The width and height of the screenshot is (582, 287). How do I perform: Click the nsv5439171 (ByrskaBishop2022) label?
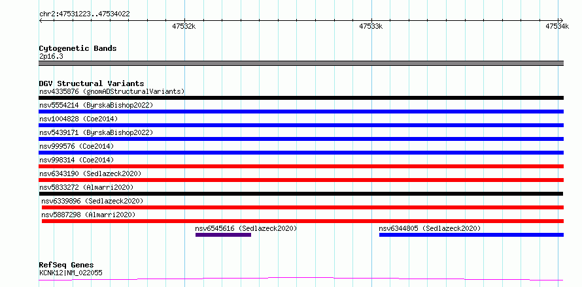pyautogui.click(x=96, y=132)
